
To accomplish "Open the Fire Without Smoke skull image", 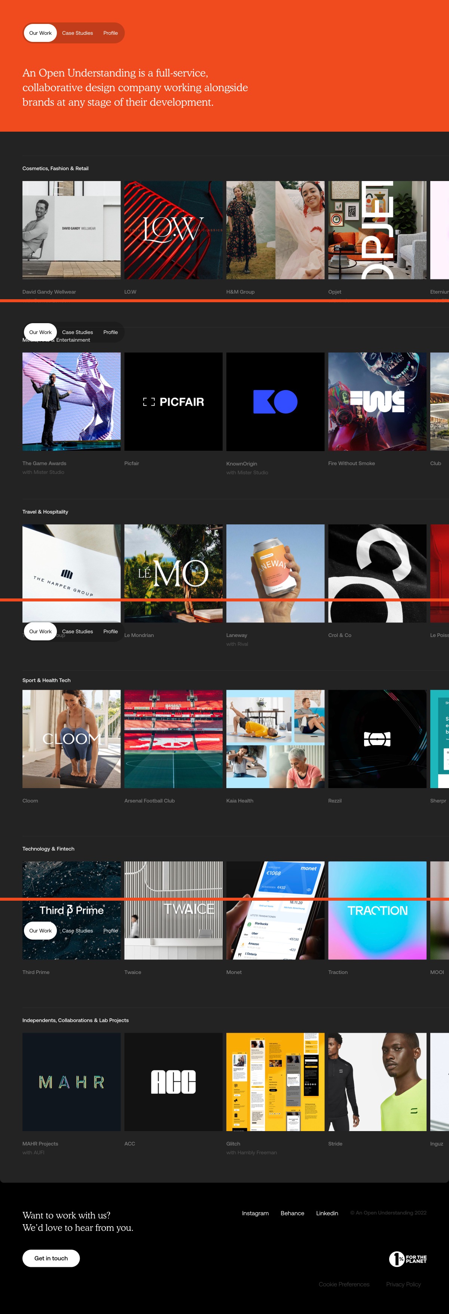I will 377,401.
